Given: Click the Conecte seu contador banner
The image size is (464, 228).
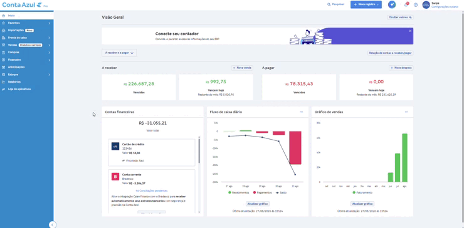Looking at the screenshot, I should point(258,36).
